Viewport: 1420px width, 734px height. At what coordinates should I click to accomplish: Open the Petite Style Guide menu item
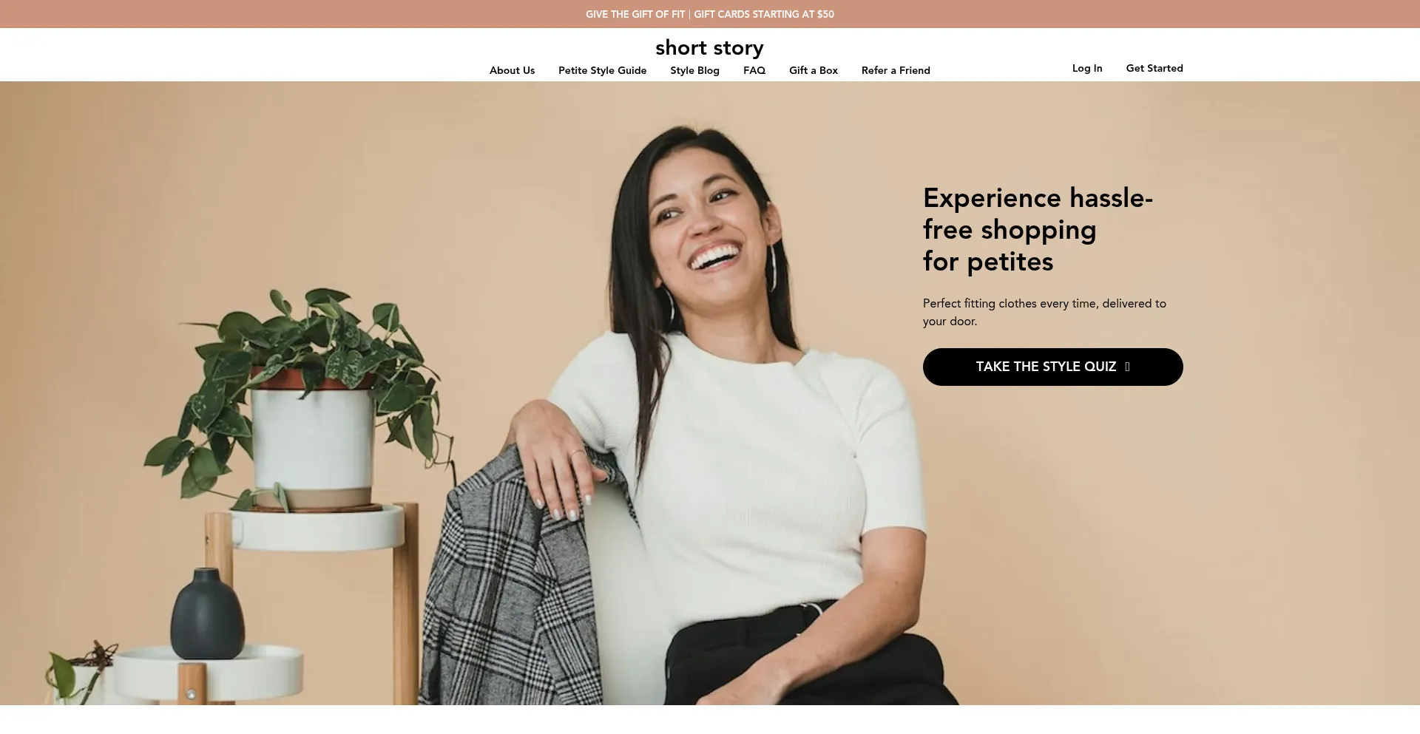(x=602, y=70)
